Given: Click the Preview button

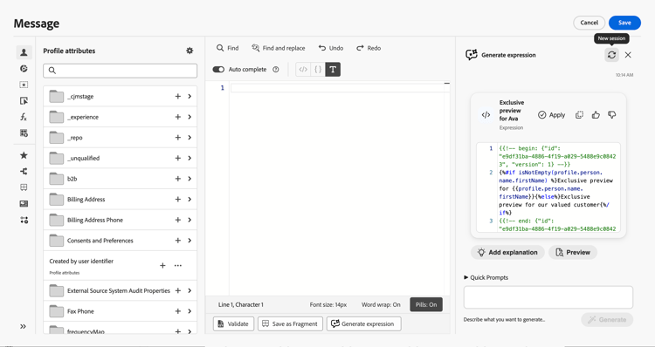Looking at the screenshot, I should [x=573, y=252].
